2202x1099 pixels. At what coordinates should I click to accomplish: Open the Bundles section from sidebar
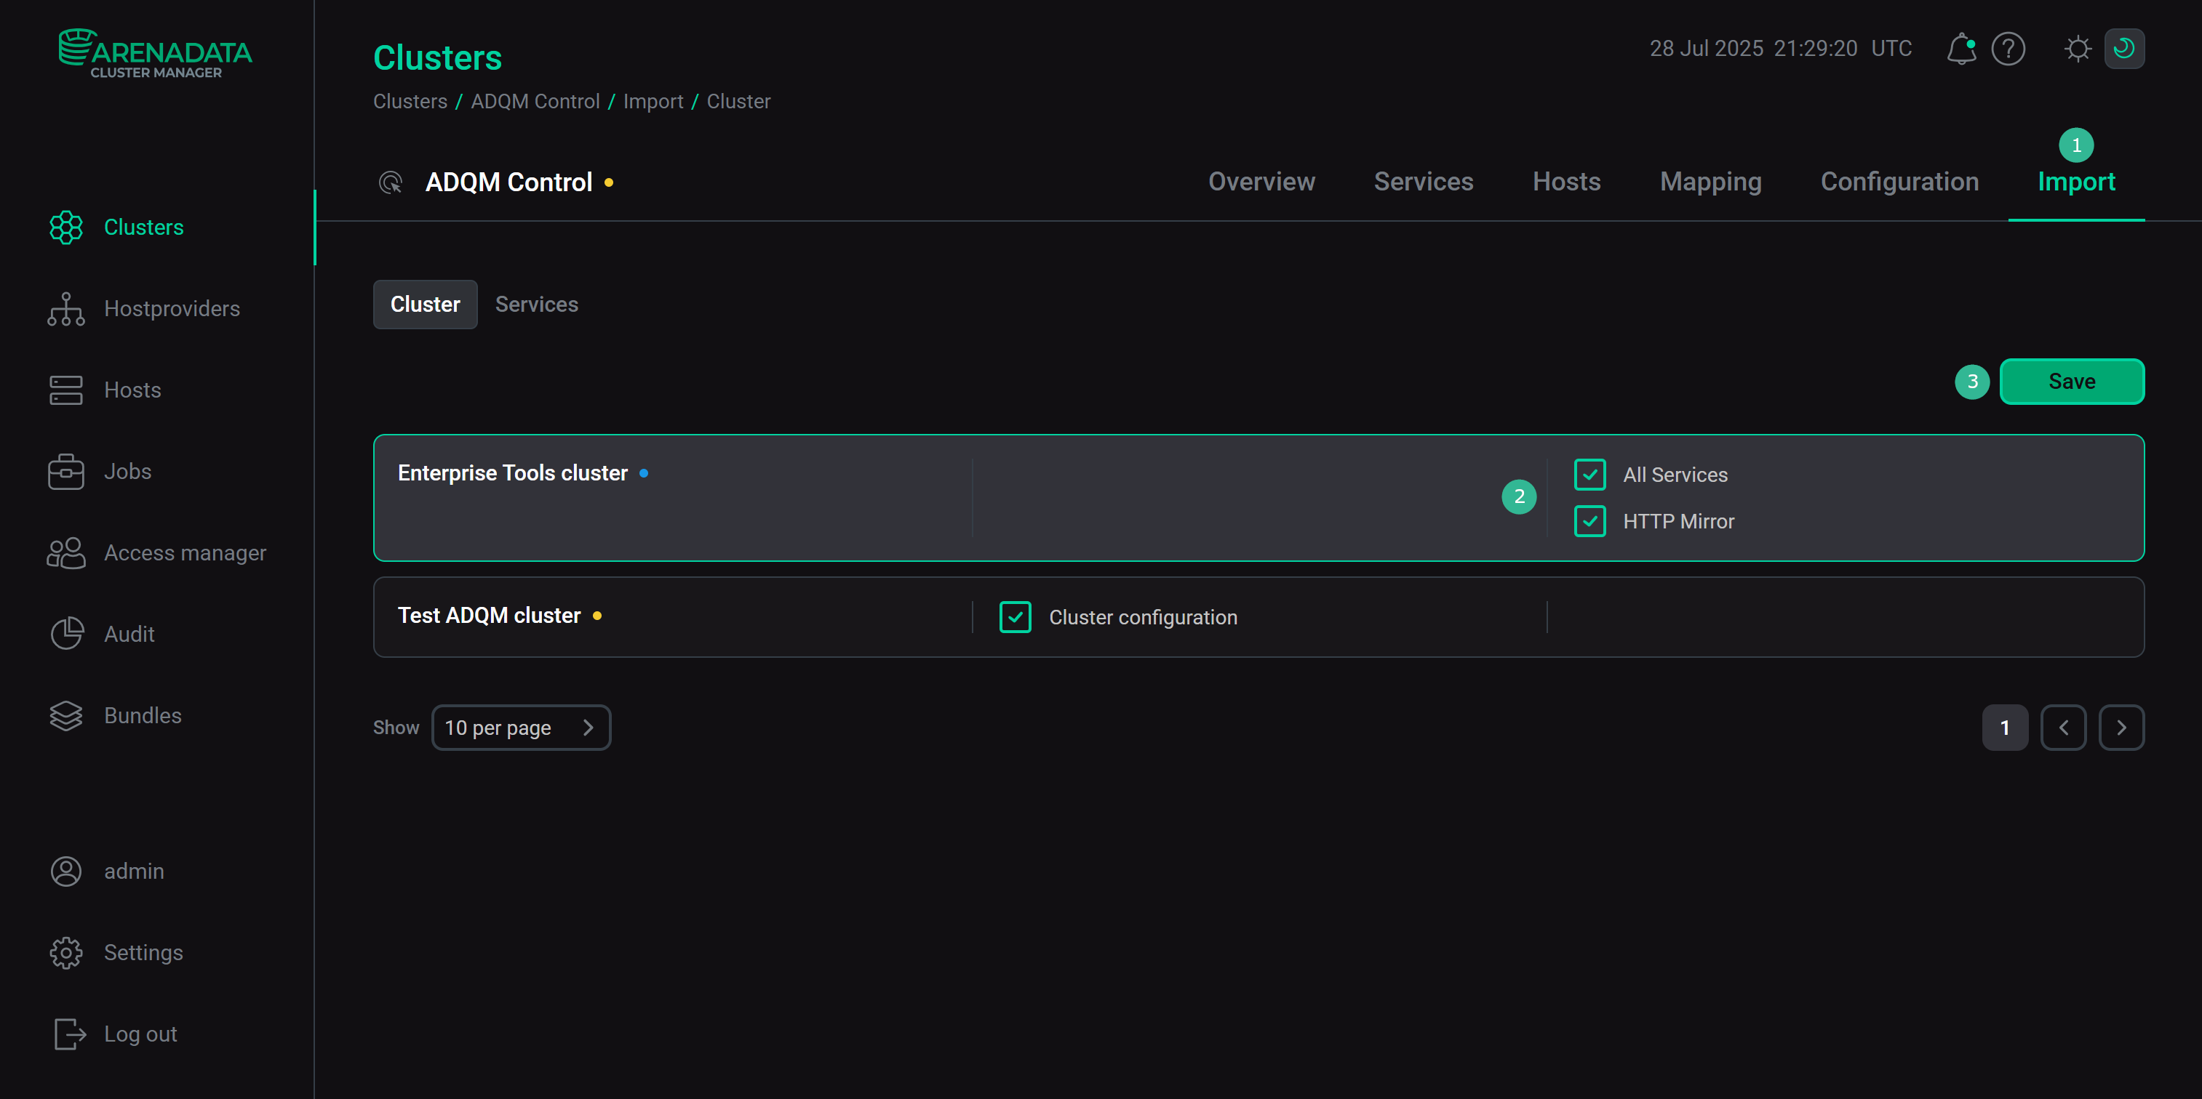pos(142,714)
